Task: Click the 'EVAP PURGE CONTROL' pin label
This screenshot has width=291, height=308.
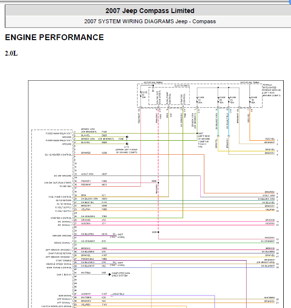Action: click(59, 267)
